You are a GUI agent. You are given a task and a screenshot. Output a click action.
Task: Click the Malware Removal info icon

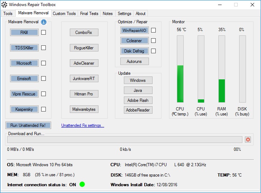point(44,22)
